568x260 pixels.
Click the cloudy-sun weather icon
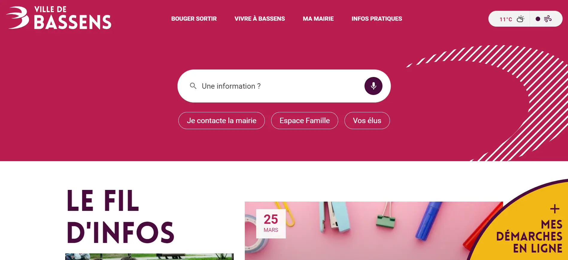(x=520, y=19)
